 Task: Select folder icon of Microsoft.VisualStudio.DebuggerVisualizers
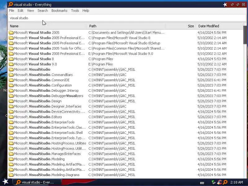pos(11,96)
